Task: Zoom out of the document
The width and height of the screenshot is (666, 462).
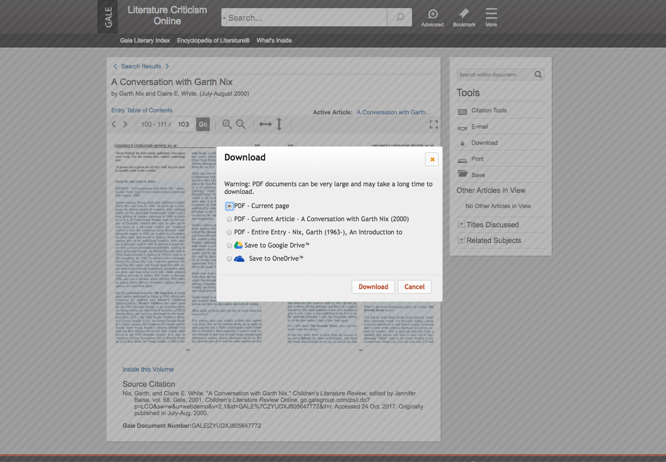Action: [x=241, y=124]
